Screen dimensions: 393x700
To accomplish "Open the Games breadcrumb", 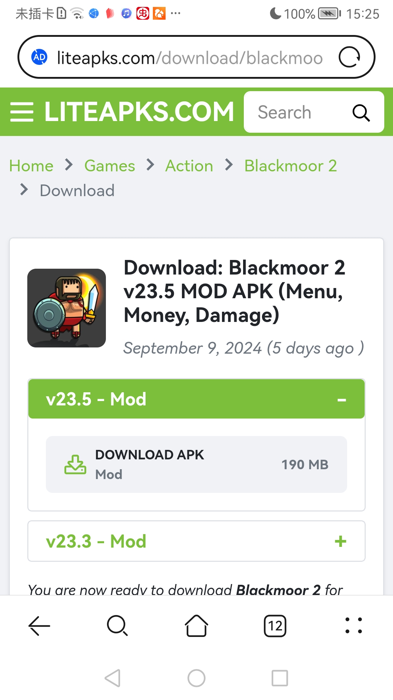I will tap(110, 166).
